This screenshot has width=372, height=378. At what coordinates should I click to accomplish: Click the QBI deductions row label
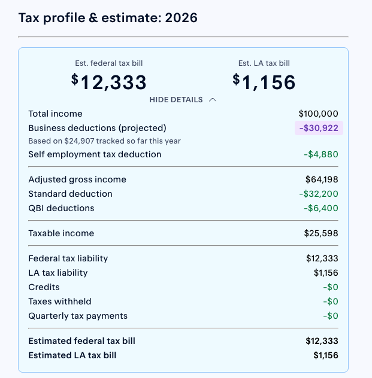point(61,208)
